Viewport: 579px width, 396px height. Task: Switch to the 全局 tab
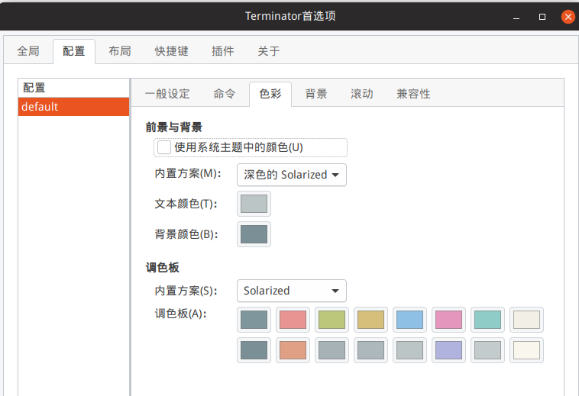click(28, 51)
